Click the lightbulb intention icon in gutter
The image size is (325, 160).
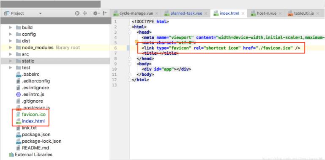pos(137,43)
